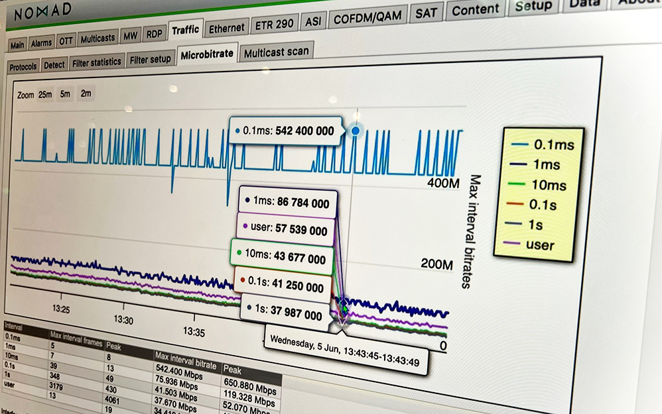Toggle the 1s series in legend
662x414 pixels.
523,225
